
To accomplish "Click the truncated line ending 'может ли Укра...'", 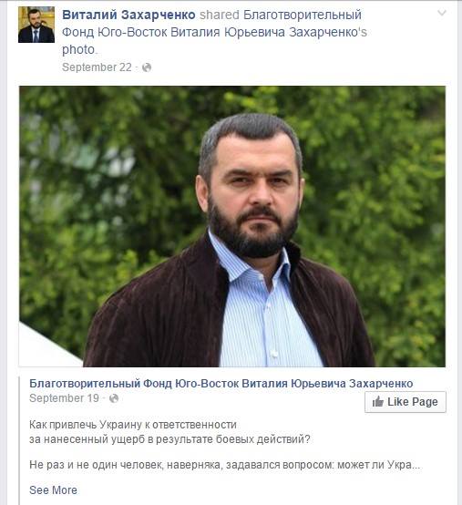I will point(225,465).
